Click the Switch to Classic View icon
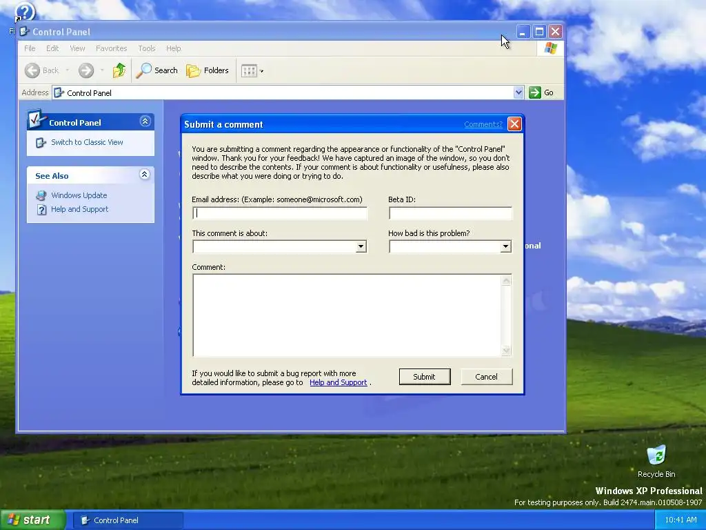This screenshot has height=530, width=706. click(41, 142)
